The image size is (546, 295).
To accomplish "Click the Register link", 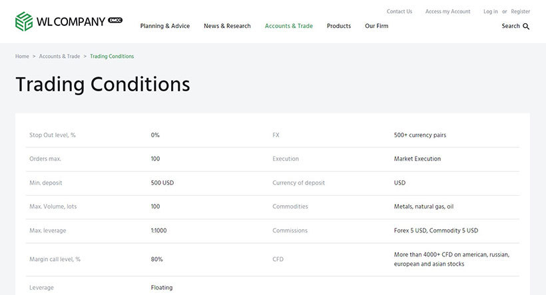I will [x=520, y=11].
